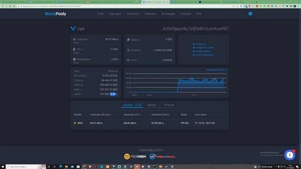
Task: Click the Mode column header
Action: click(184, 115)
